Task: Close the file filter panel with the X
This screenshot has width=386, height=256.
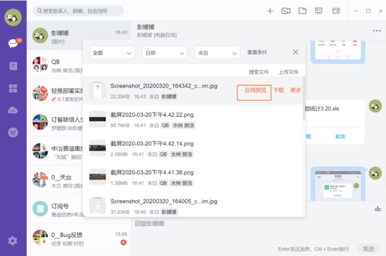Action: point(296,52)
